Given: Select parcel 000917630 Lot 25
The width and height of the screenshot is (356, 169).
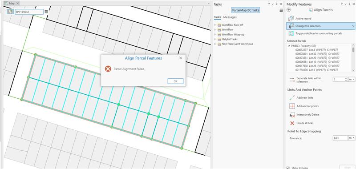Looking at the screenshot, I should point(318,66).
